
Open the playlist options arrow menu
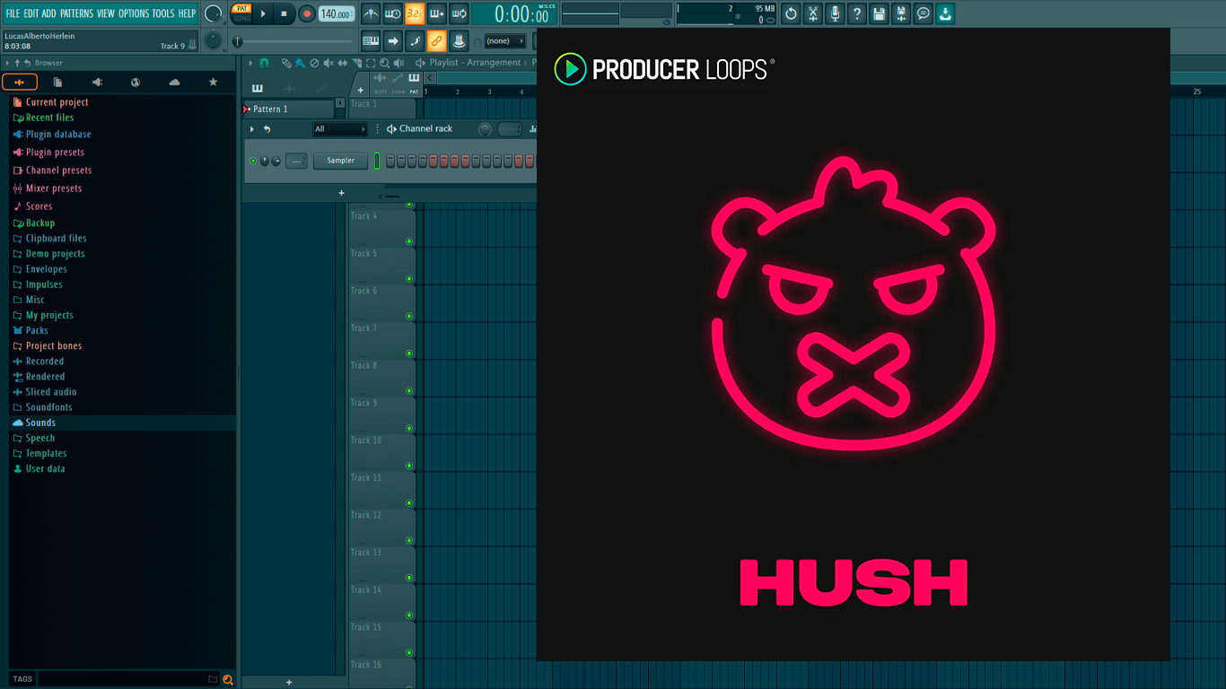tap(252, 63)
